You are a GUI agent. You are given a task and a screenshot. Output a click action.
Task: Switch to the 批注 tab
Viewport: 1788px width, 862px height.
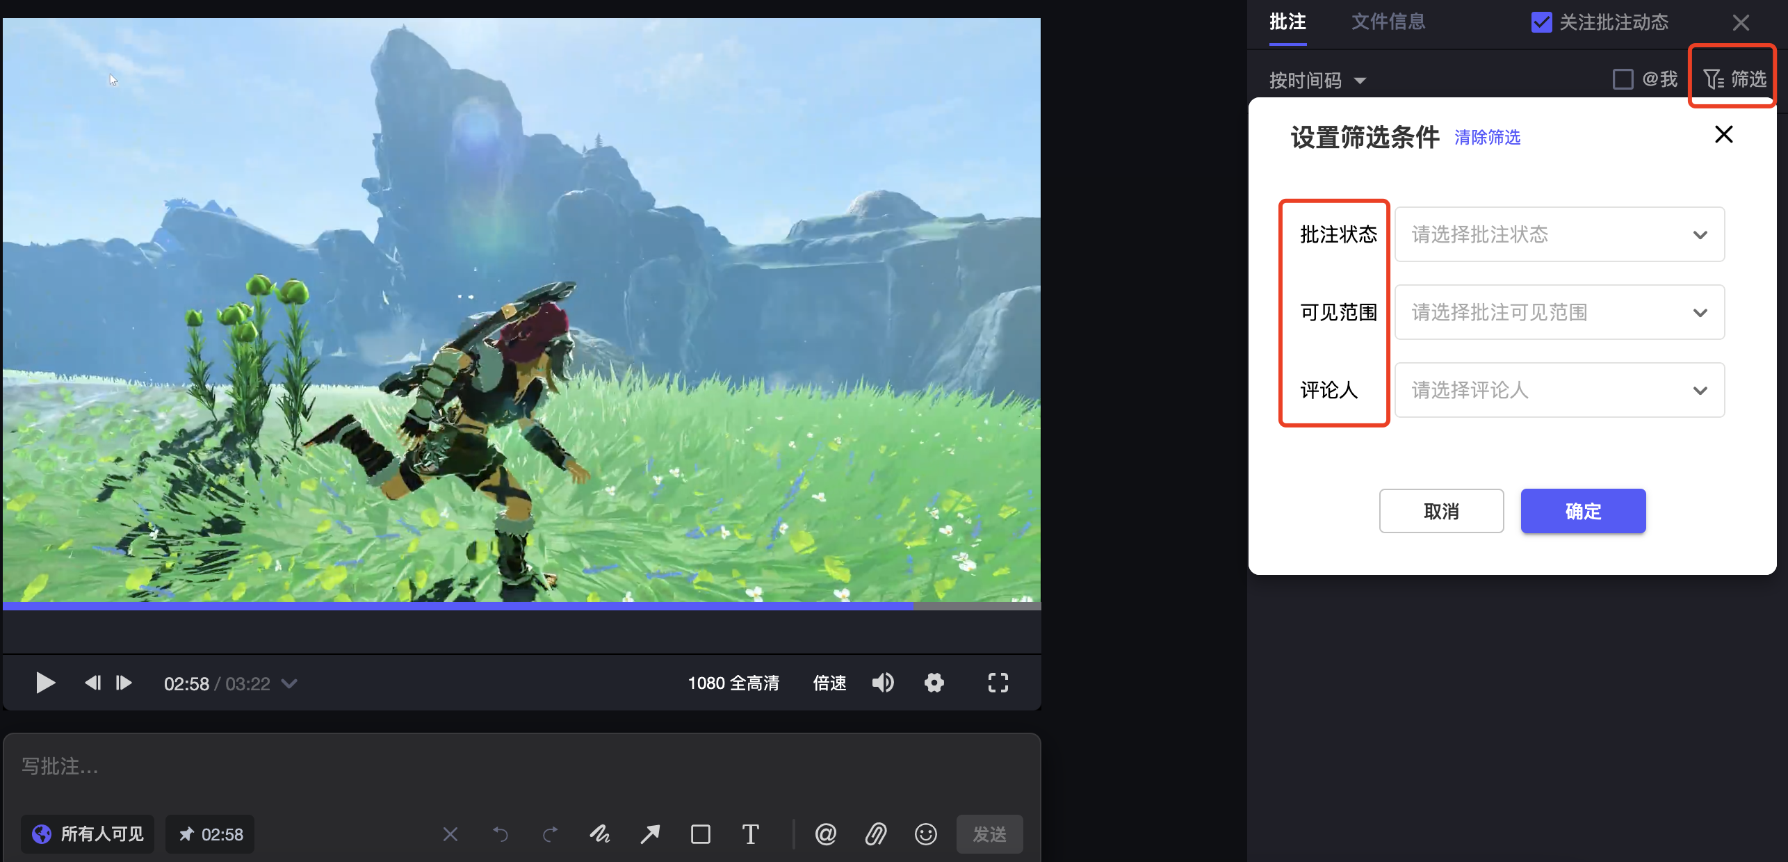click(x=1287, y=22)
